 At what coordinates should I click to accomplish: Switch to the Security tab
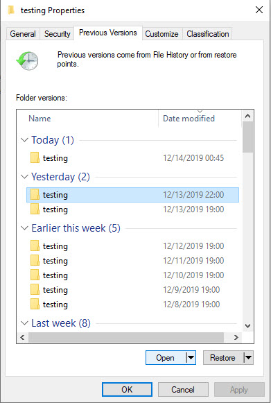(58, 34)
